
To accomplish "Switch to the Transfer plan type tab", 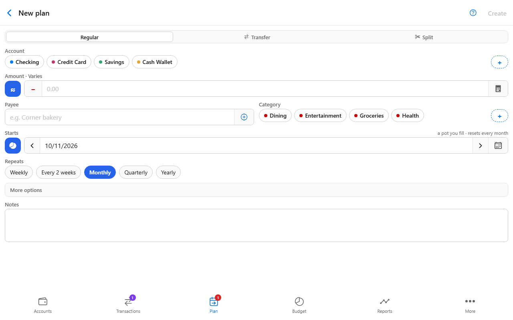I will (x=257, y=37).
